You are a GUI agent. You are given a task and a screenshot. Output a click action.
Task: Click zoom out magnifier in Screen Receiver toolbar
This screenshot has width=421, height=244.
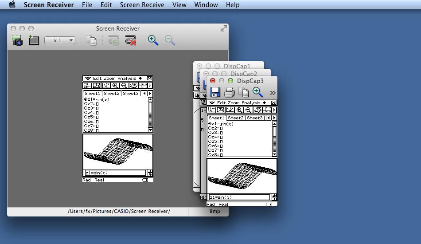click(170, 40)
